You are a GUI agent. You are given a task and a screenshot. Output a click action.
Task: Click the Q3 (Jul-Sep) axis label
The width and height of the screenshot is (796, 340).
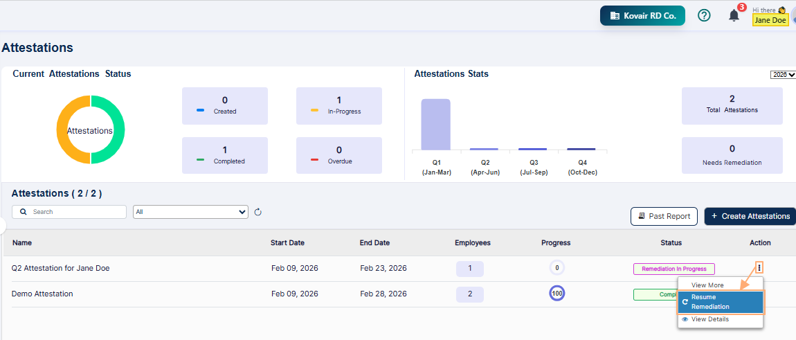click(x=534, y=167)
